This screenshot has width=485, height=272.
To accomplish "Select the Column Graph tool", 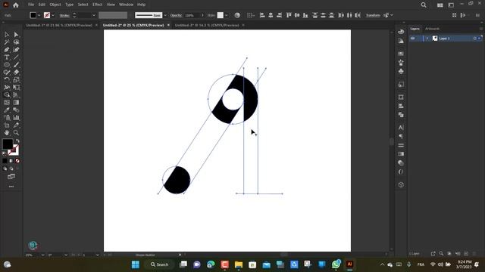I will point(16,118).
